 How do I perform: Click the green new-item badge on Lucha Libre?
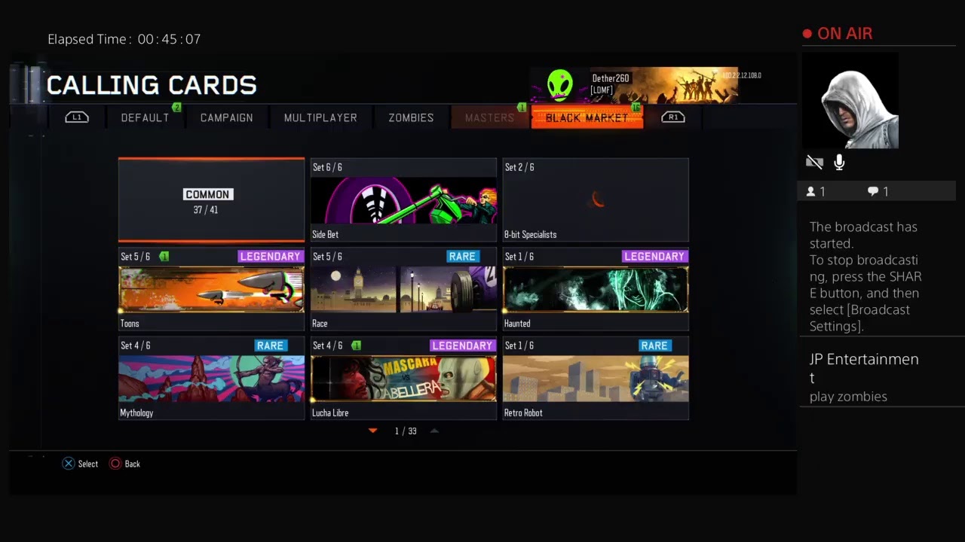[x=356, y=346]
